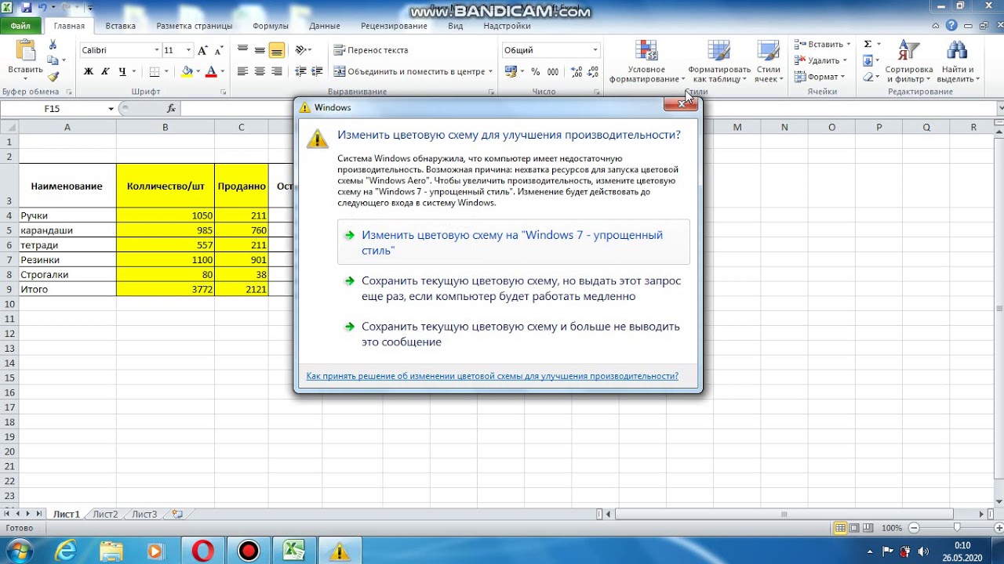The height and width of the screenshot is (564, 1004).
Task: Switch to the Данные tab
Action: [324, 26]
